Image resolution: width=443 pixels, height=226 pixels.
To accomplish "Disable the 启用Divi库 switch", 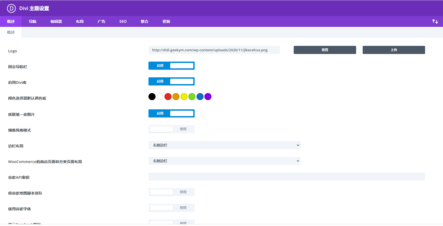I will 172,81.
